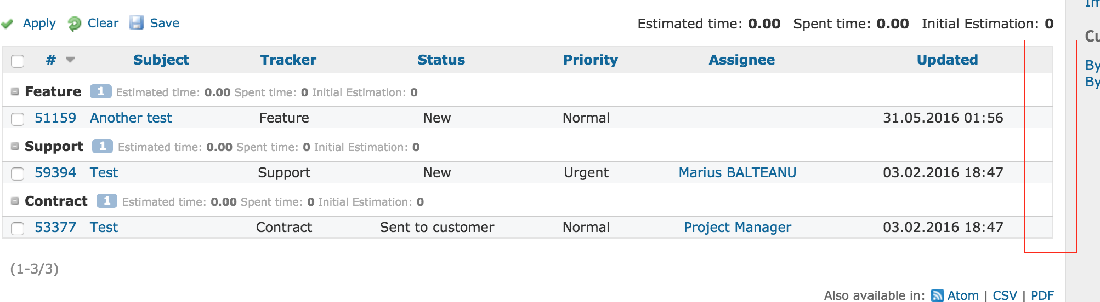The height and width of the screenshot is (302, 1100).
Task: Sort issues by Subject column
Action: coord(161,60)
